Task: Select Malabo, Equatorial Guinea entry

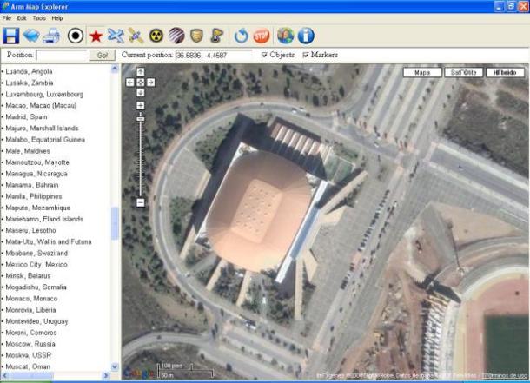Action: pyautogui.click(x=45, y=140)
